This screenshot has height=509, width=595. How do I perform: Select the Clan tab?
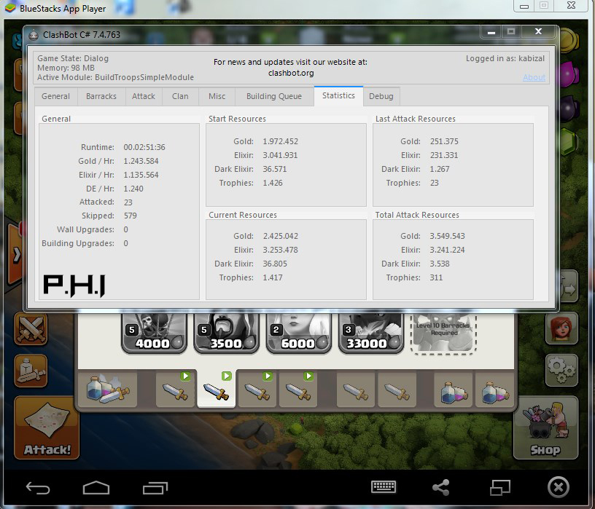[180, 96]
